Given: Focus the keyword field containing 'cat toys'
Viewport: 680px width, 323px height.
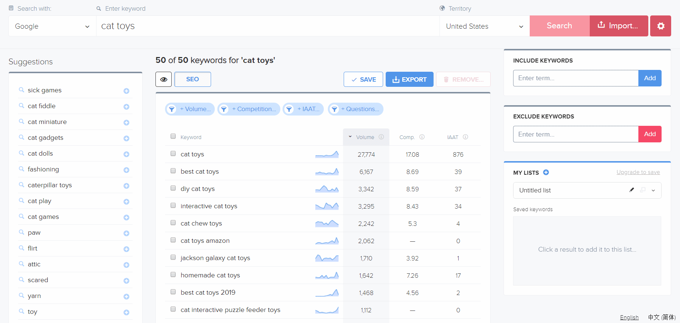Looking at the screenshot, I should tap(268, 26).
